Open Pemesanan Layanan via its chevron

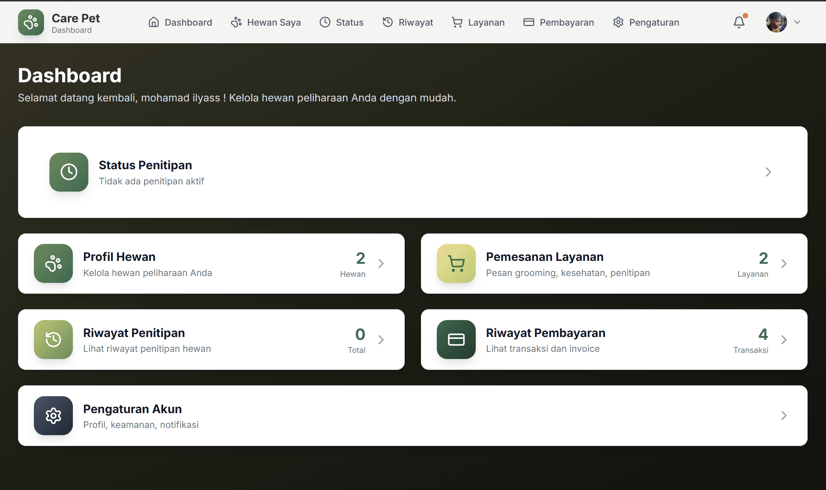(x=784, y=264)
